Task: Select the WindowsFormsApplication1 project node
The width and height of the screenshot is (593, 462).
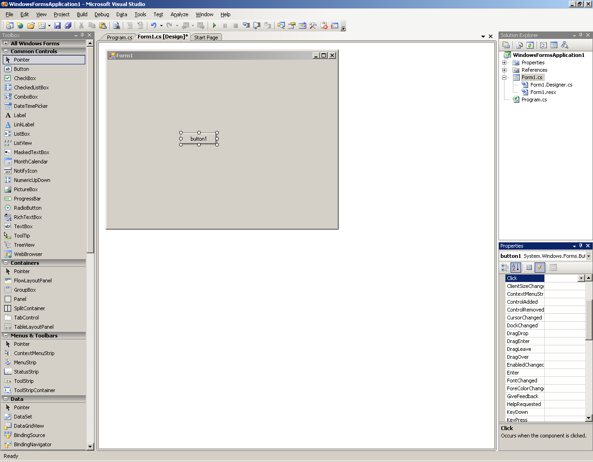Action: tap(549, 55)
